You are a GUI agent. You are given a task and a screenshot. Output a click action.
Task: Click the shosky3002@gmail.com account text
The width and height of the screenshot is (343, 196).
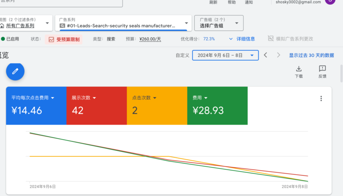point(298,2)
